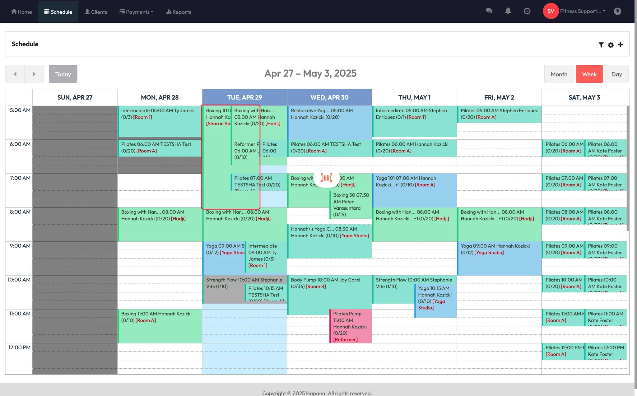Go to previous week arrow
Screen dimensions: 637x396
click(15, 74)
